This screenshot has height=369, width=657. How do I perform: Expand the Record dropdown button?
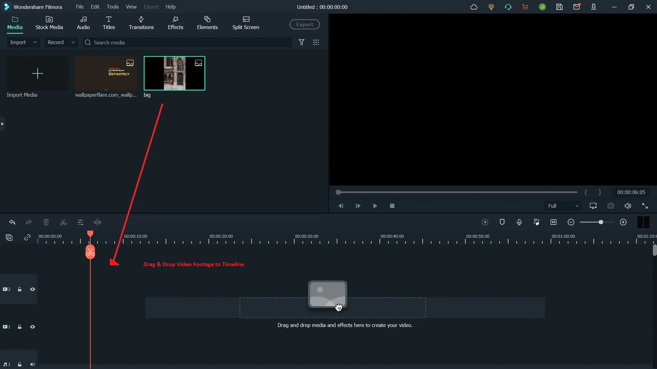pos(72,42)
